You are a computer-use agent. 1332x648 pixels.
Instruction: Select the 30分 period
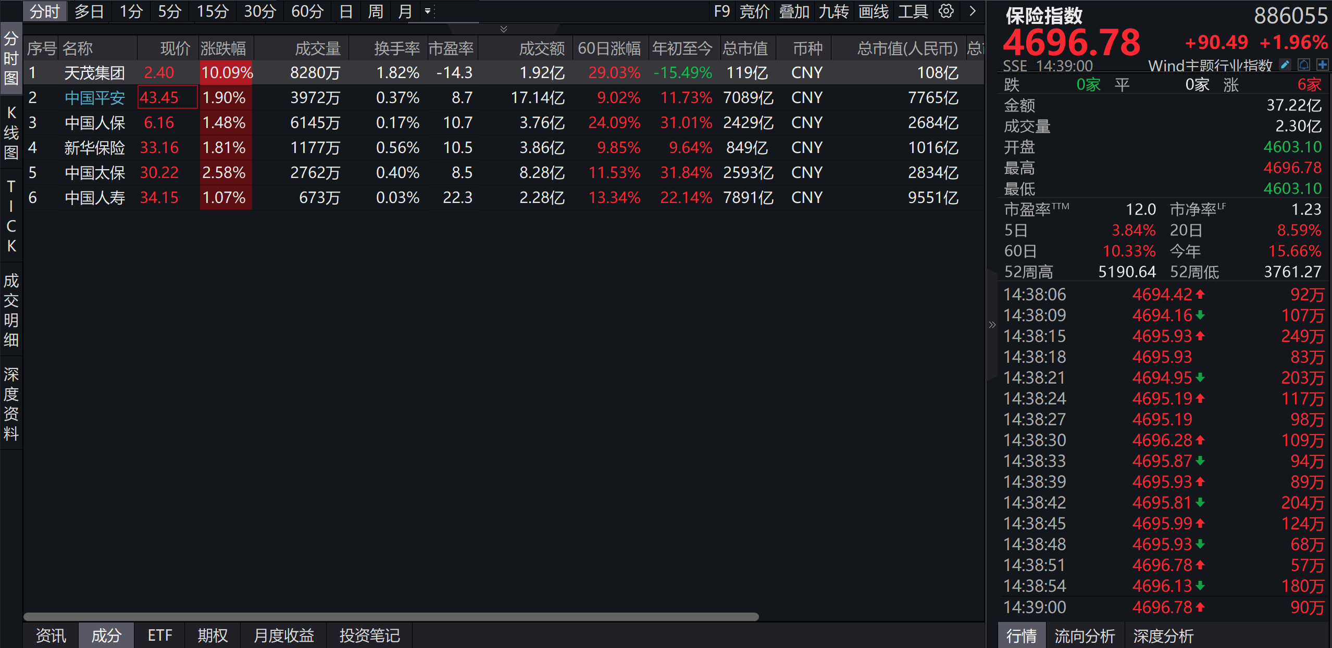click(x=260, y=11)
